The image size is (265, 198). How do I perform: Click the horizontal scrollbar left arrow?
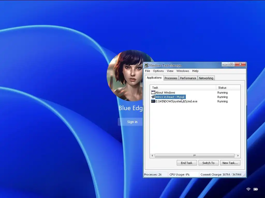tap(152, 155)
